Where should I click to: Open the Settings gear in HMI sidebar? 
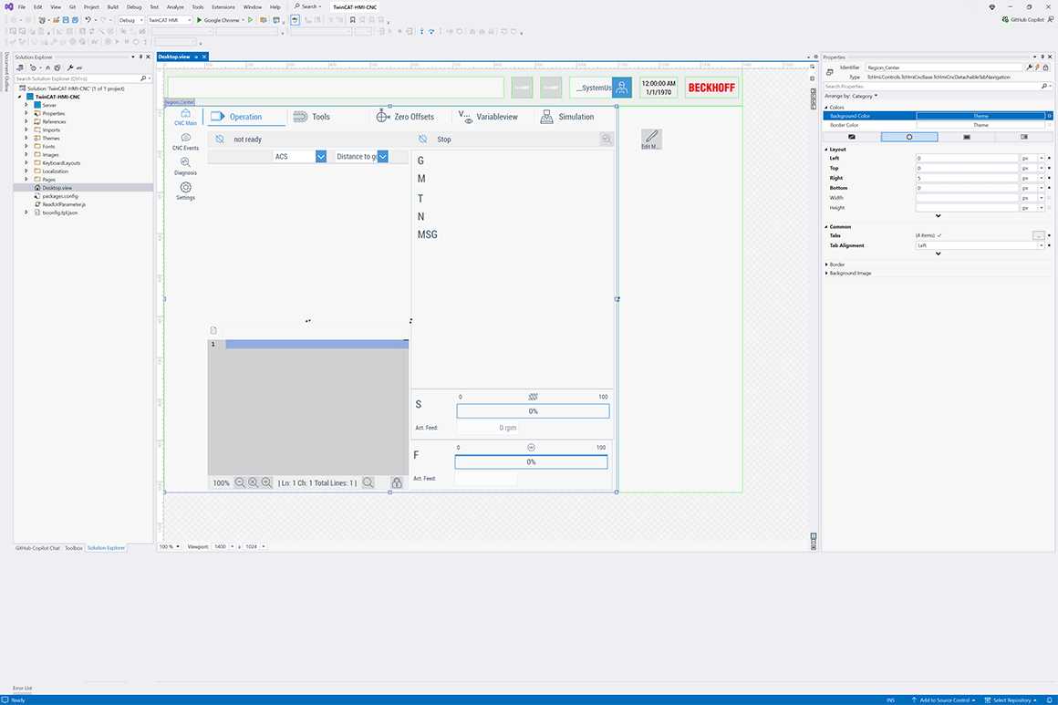tap(185, 188)
